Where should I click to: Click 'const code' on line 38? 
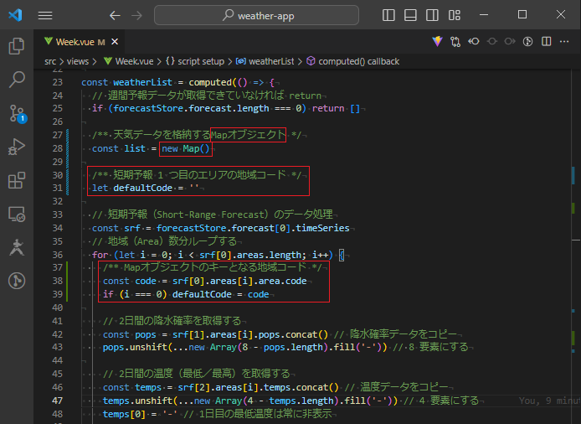[x=130, y=281]
